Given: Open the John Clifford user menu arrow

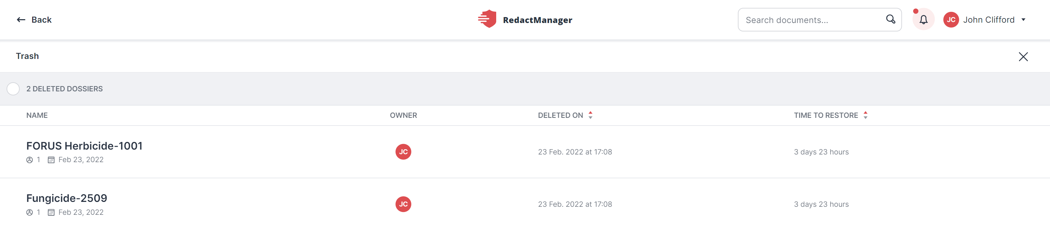Looking at the screenshot, I should [x=1023, y=20].
